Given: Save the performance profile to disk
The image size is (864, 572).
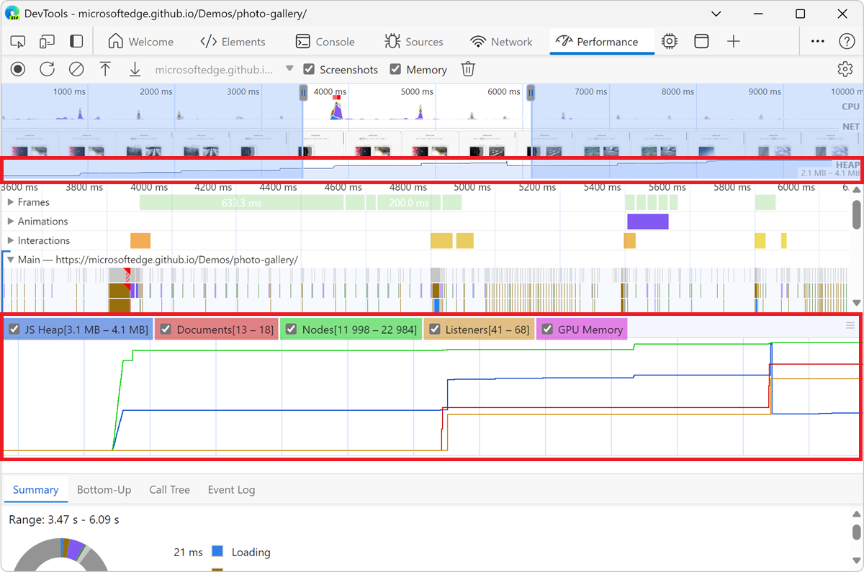Looking at the screenshot, I should tap(135, 69).
